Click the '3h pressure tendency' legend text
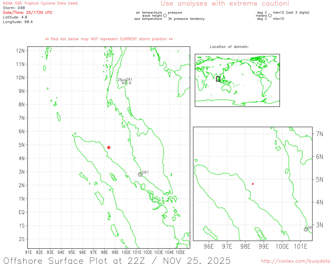 click(x=186, y=19)
